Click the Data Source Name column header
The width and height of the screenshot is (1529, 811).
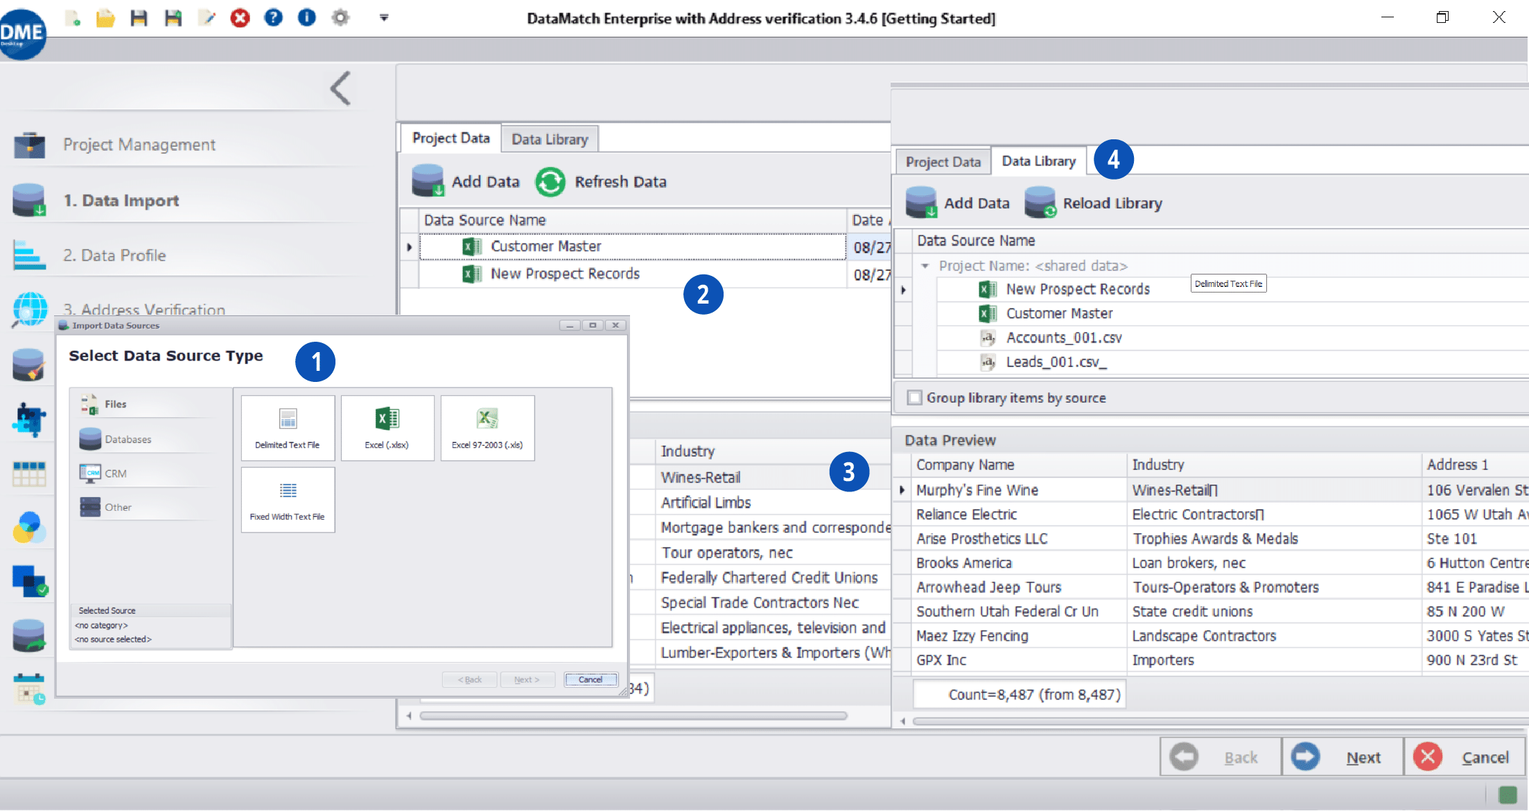[x=632, y=220]
